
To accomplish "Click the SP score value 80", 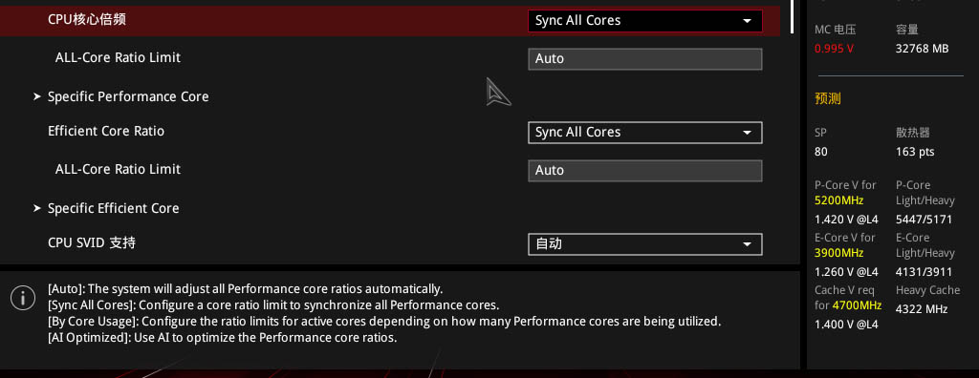I will (x=821, y=152).
